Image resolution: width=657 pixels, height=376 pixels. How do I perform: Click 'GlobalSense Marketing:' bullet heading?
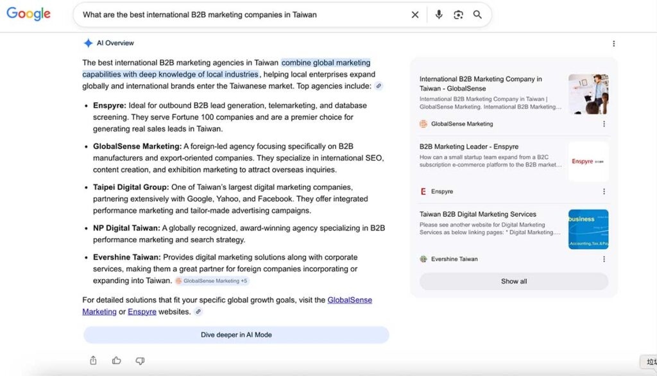coord(137,146)
